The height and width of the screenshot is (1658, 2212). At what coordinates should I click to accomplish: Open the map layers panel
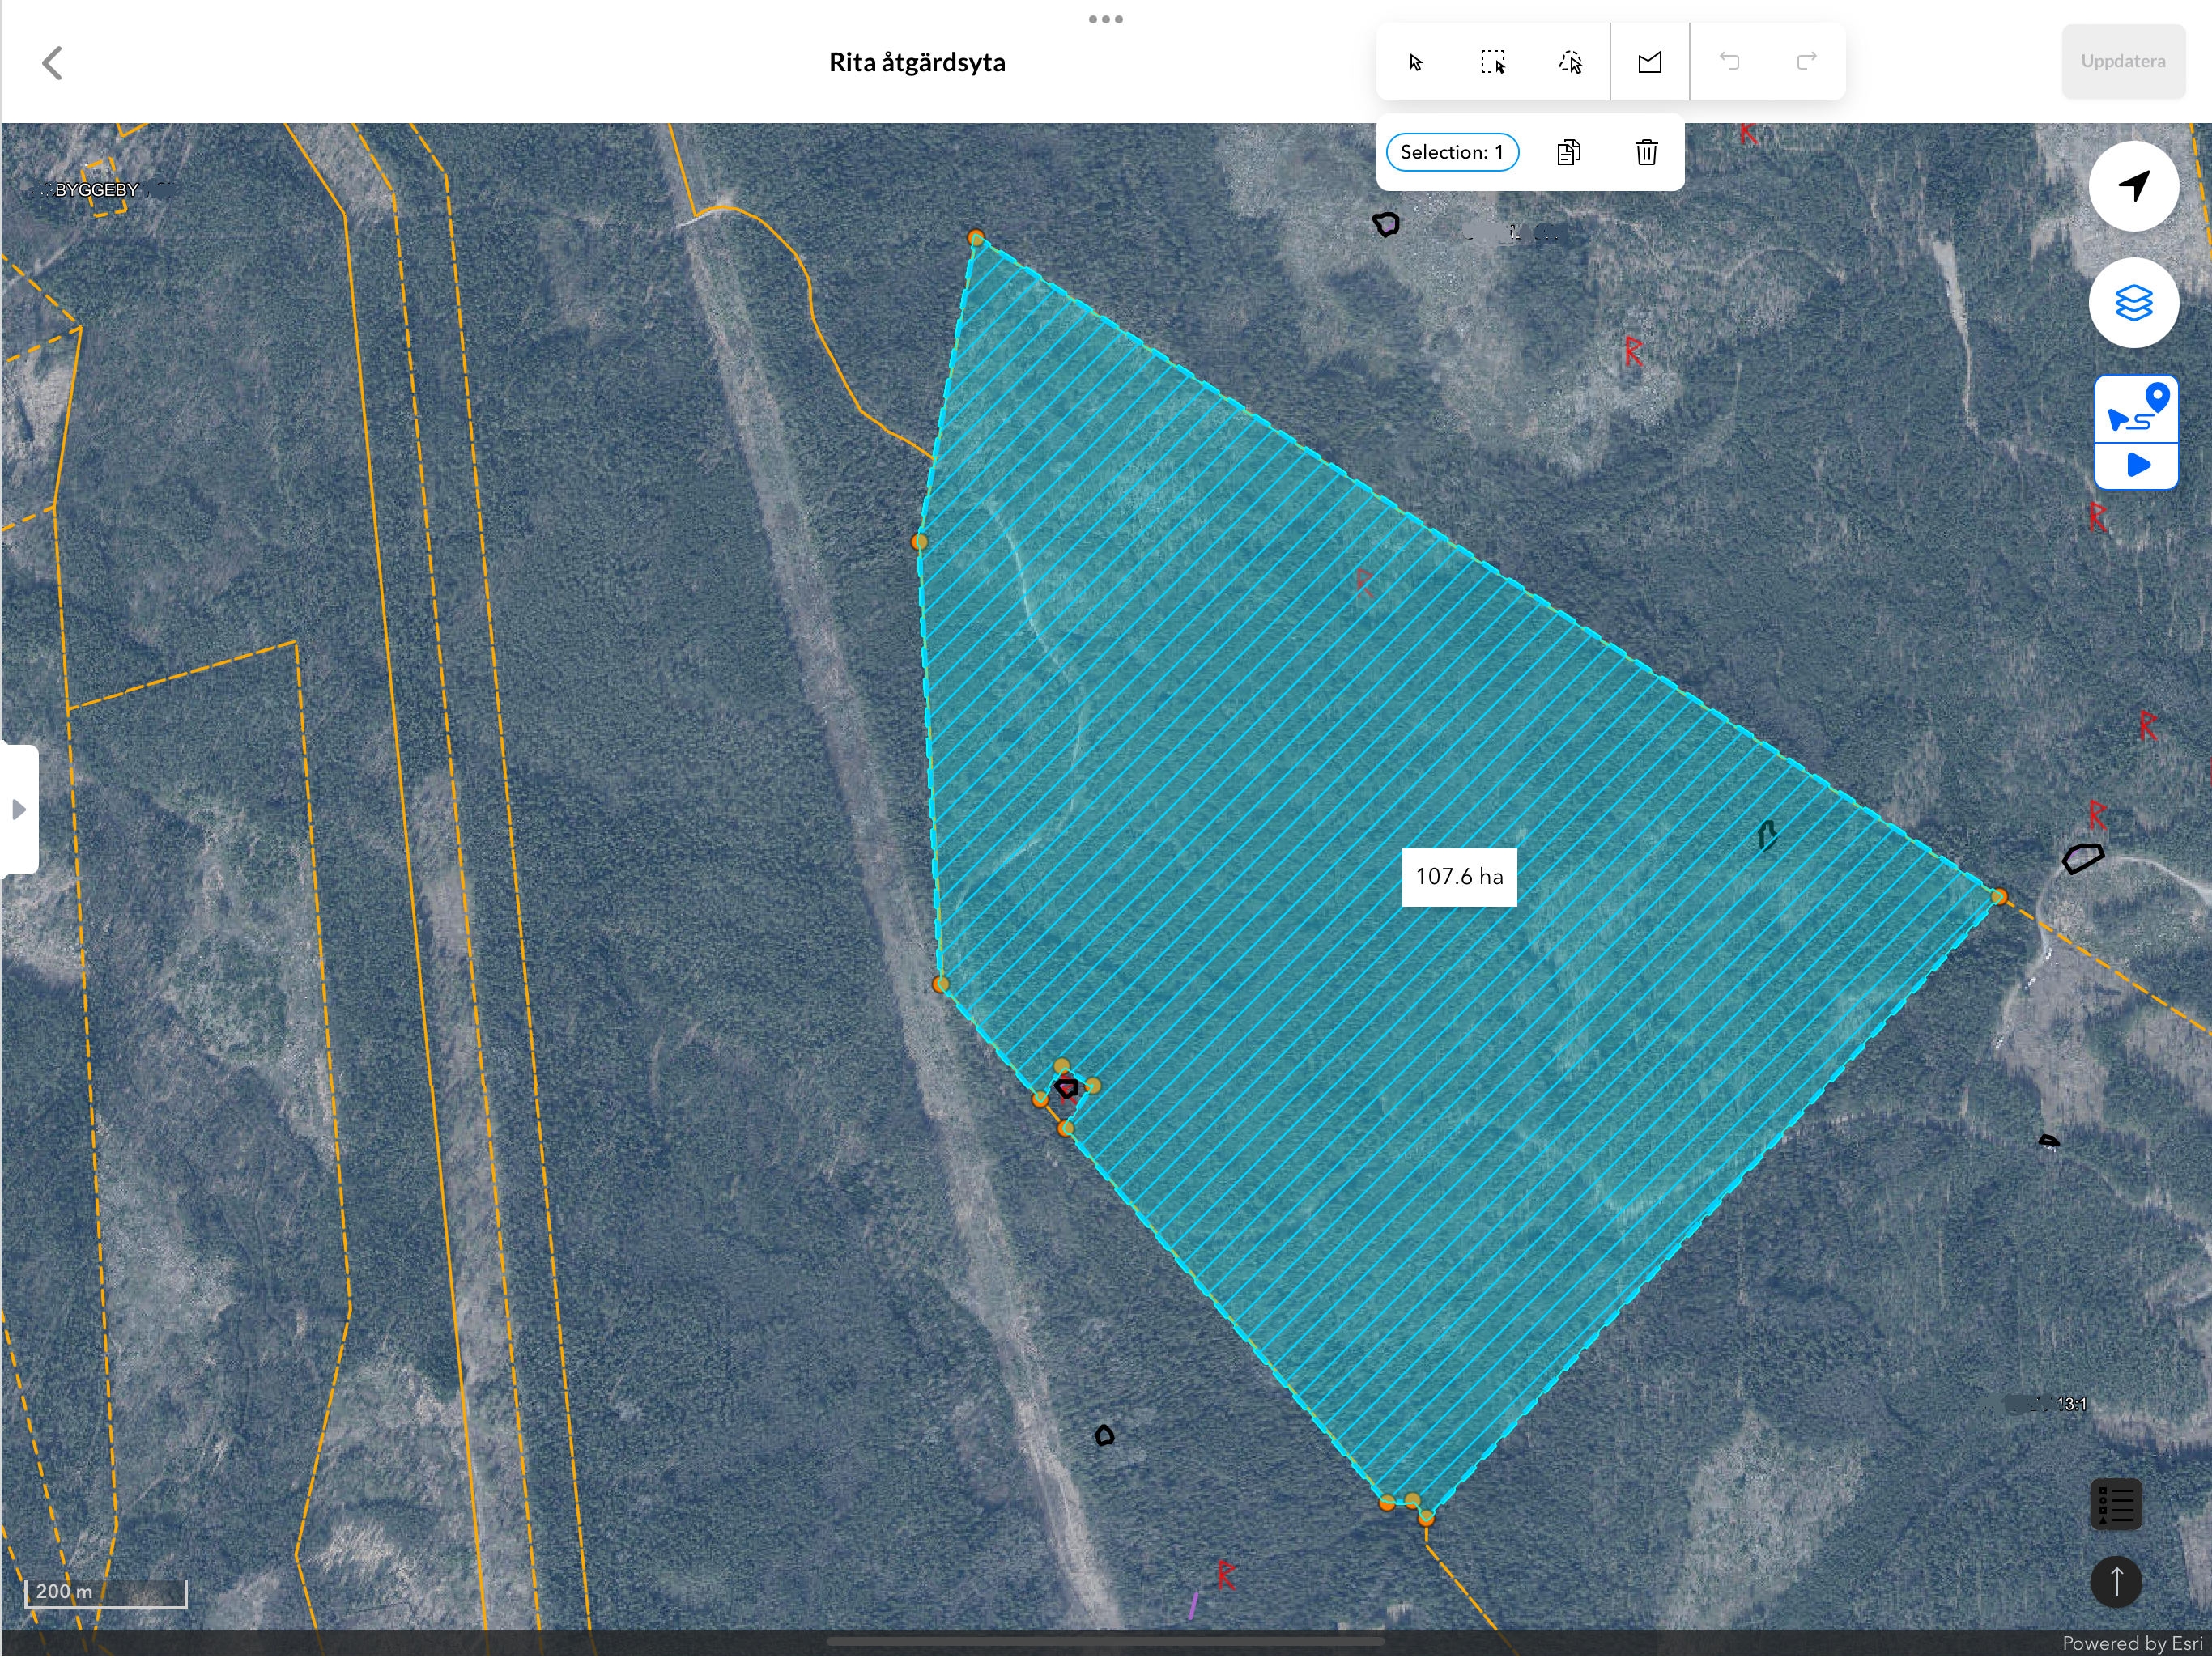[x=2133, y=303]
